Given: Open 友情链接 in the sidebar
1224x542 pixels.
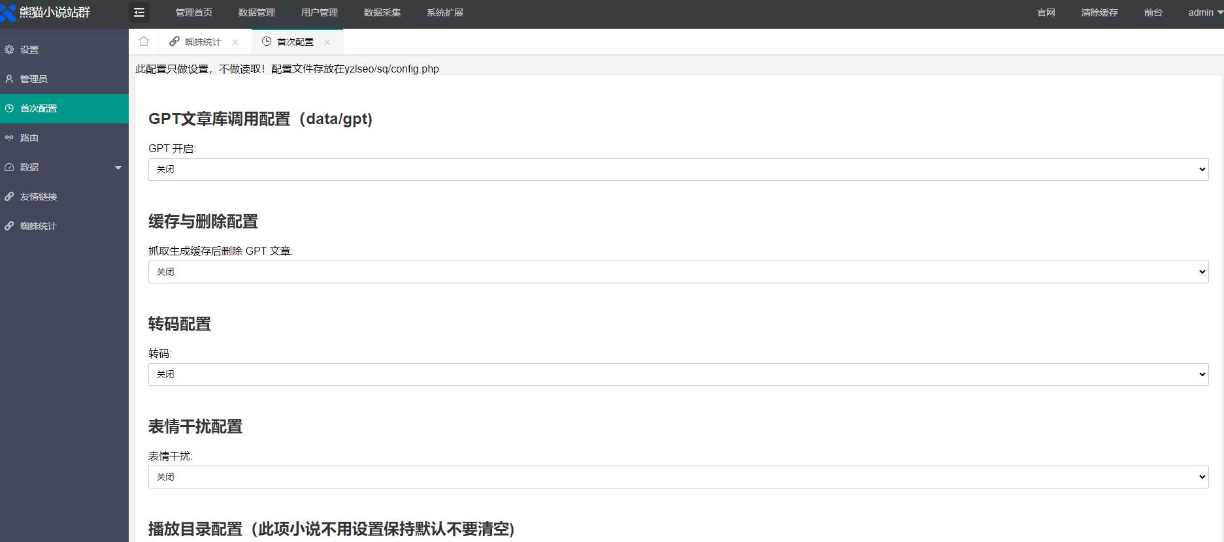Looking at the screenshot, I should tap(64, 197).
